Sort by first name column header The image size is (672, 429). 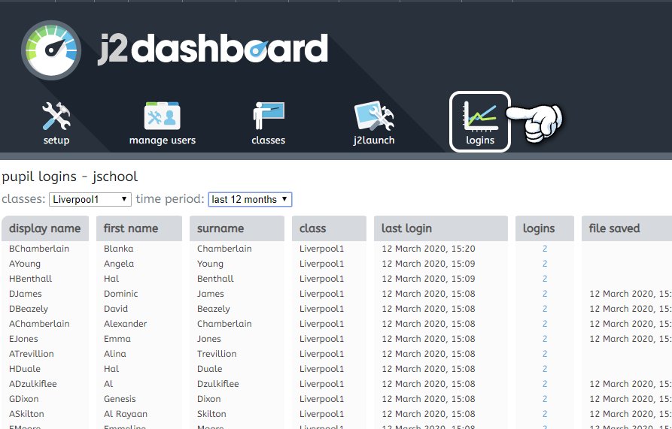(139, 228)
